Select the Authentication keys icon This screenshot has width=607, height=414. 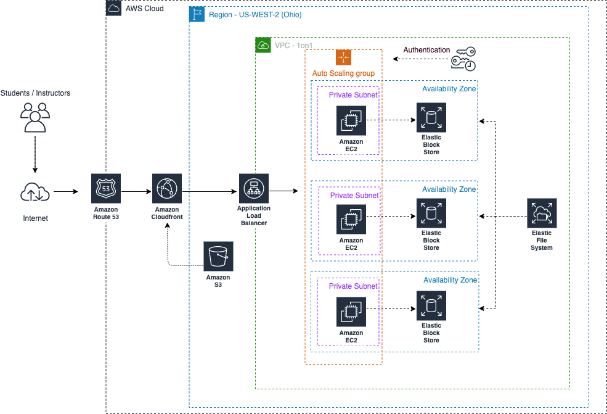(x=463, y=59)
